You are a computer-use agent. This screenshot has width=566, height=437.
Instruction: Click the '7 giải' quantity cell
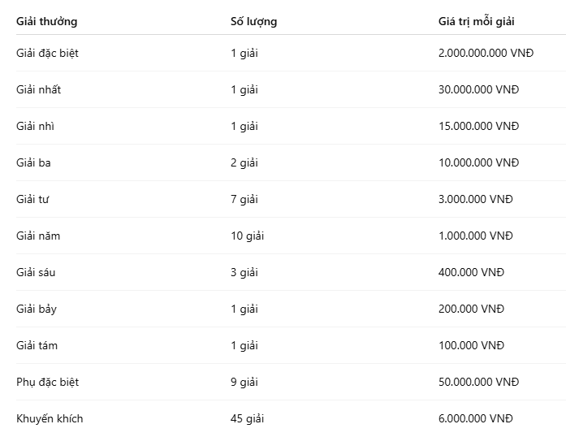244,199
